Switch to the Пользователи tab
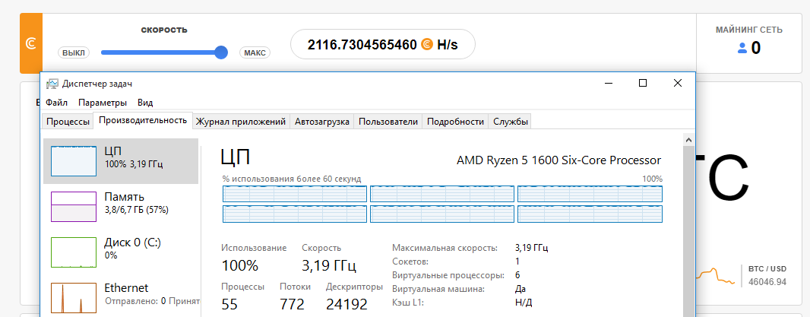This screenshot has height=317, width=810. 388,122
